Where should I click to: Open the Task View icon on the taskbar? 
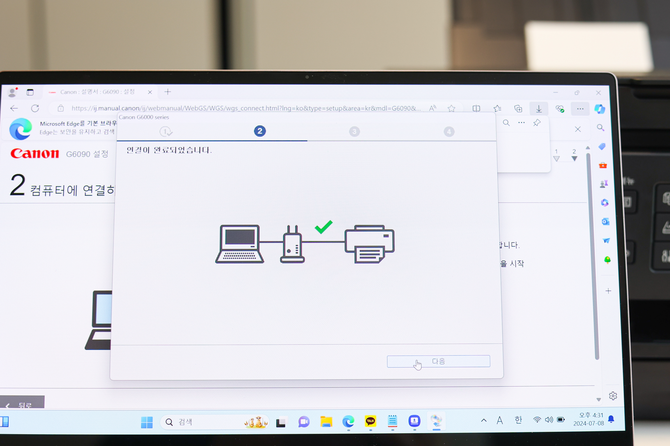(281, 422)
